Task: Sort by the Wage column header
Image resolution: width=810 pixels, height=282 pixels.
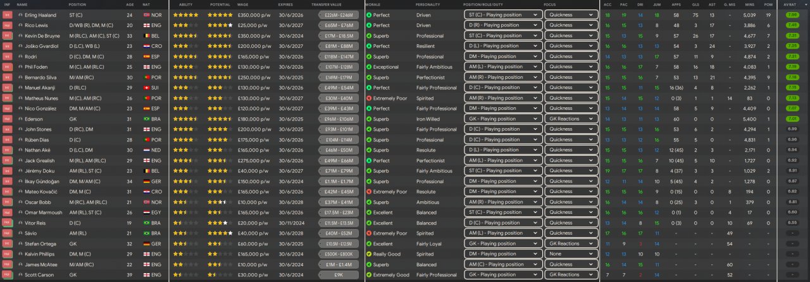Action: click(243, 4)
